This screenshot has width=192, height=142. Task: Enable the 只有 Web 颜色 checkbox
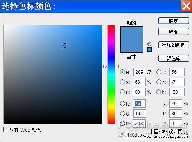coord(6,130)
